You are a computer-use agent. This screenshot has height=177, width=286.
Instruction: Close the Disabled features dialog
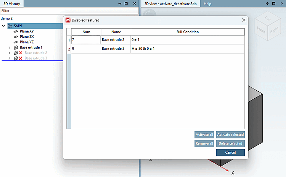coord(244,20)
